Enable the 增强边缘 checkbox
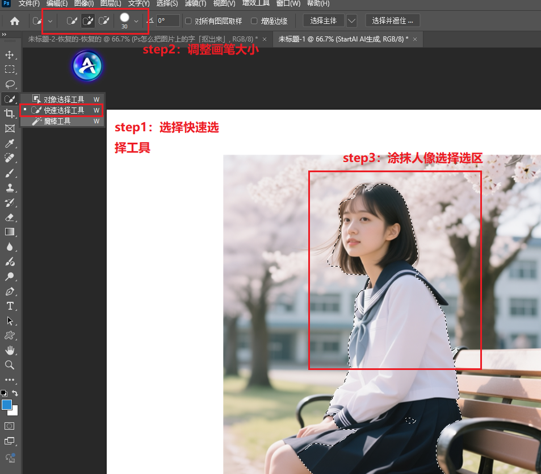This screenshot has height=474, width=541. 255,21
